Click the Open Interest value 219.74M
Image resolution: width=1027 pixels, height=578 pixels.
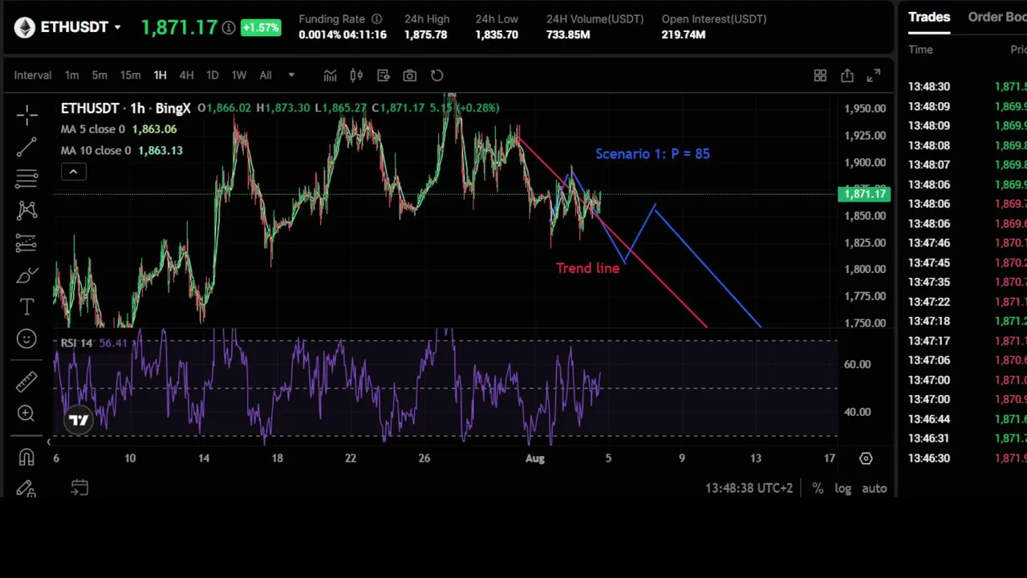(684, 35)
